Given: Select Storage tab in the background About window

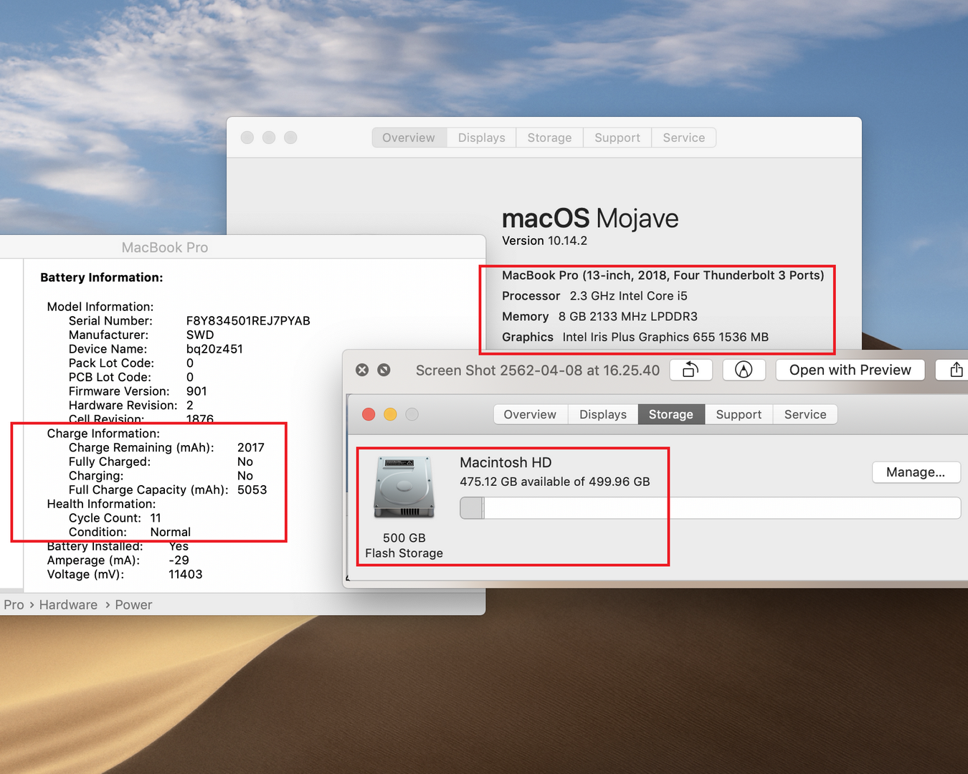Looking at the screenshot, I should [550, 138].
